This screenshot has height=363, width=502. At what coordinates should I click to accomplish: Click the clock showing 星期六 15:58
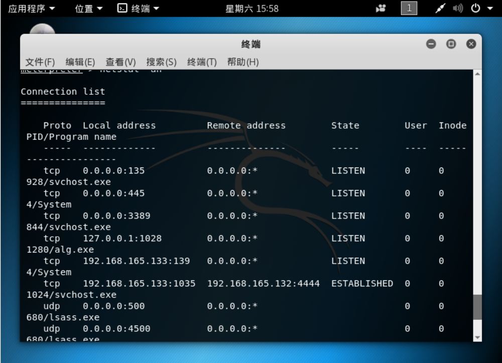point(252,9)
